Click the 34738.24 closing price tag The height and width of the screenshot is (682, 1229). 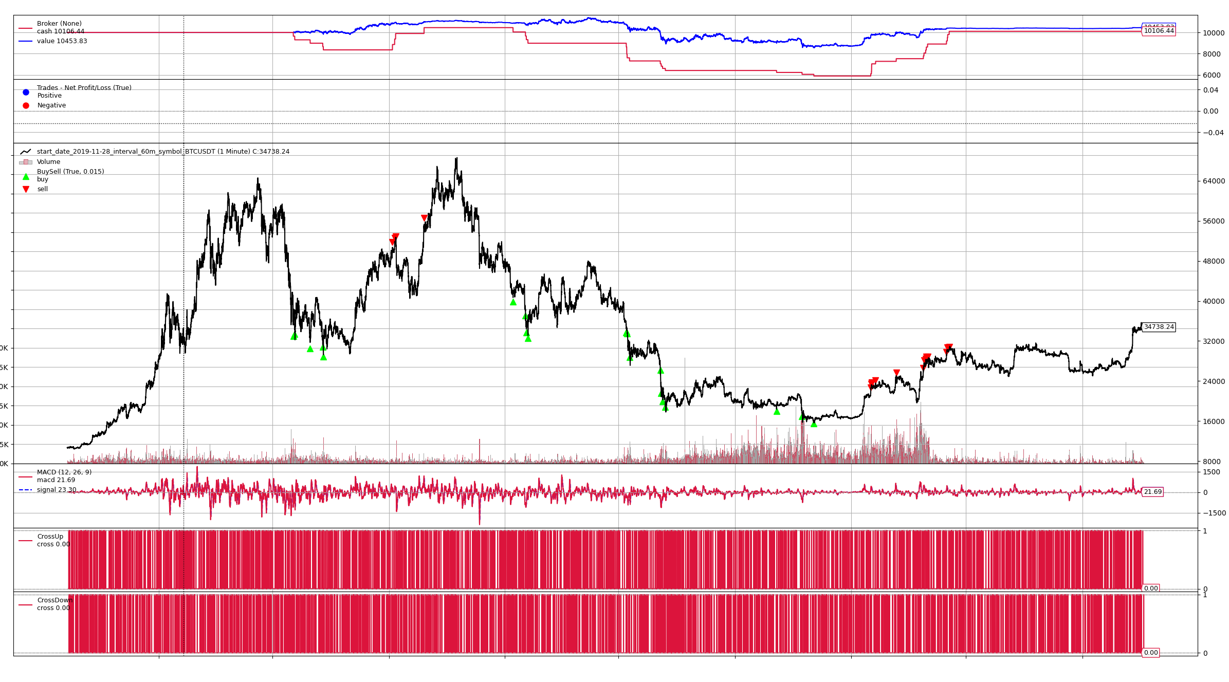point(1159,327)
